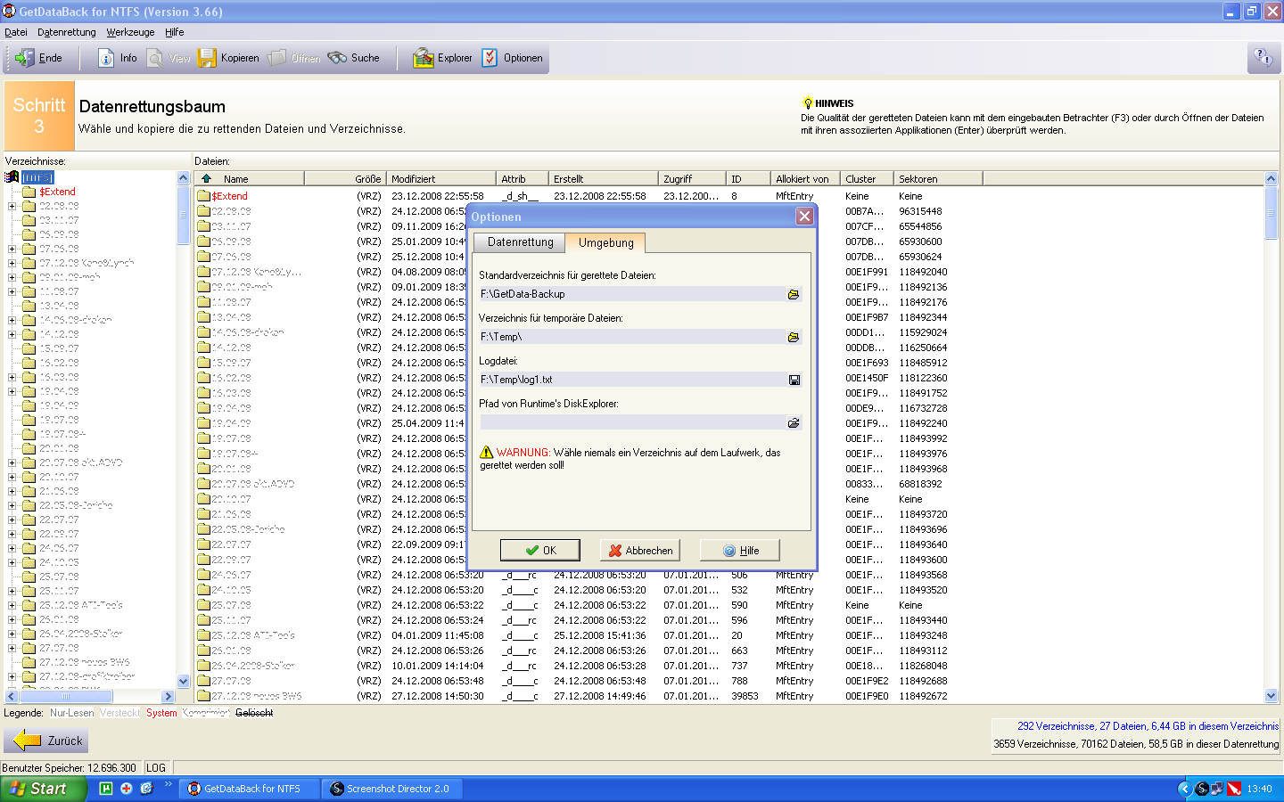Image resolution: width=1284 pixels, height=802 pixels.
Task: Browse for the DiskExplorer path
Action: click(x=793, y=422)
